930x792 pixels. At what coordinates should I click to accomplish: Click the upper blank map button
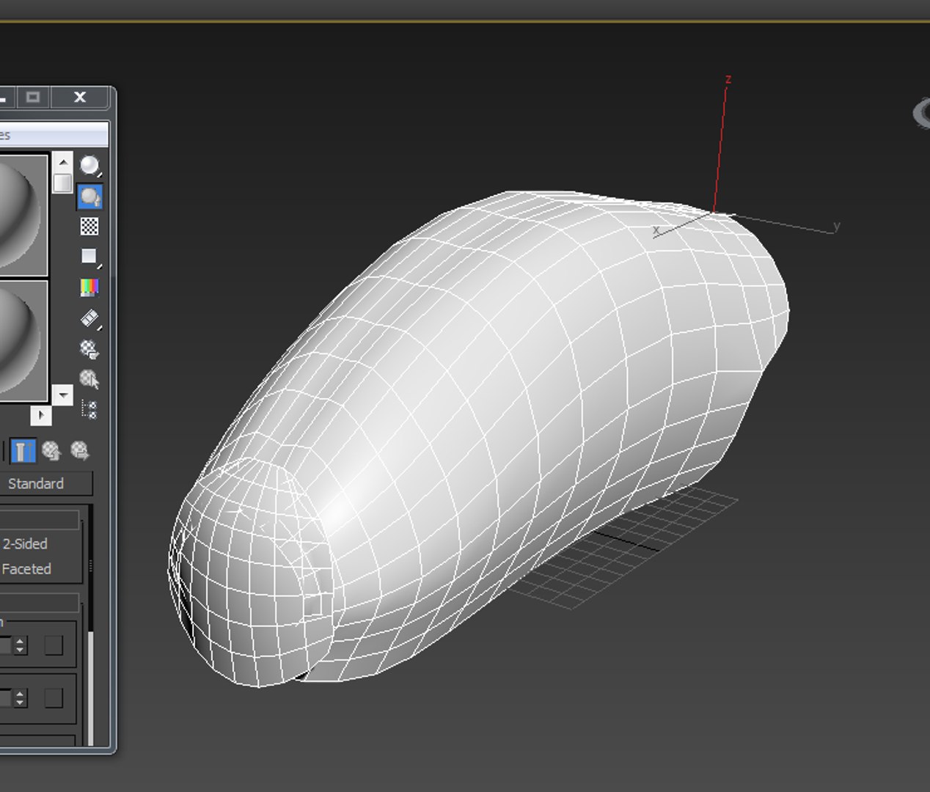(54, 645)
